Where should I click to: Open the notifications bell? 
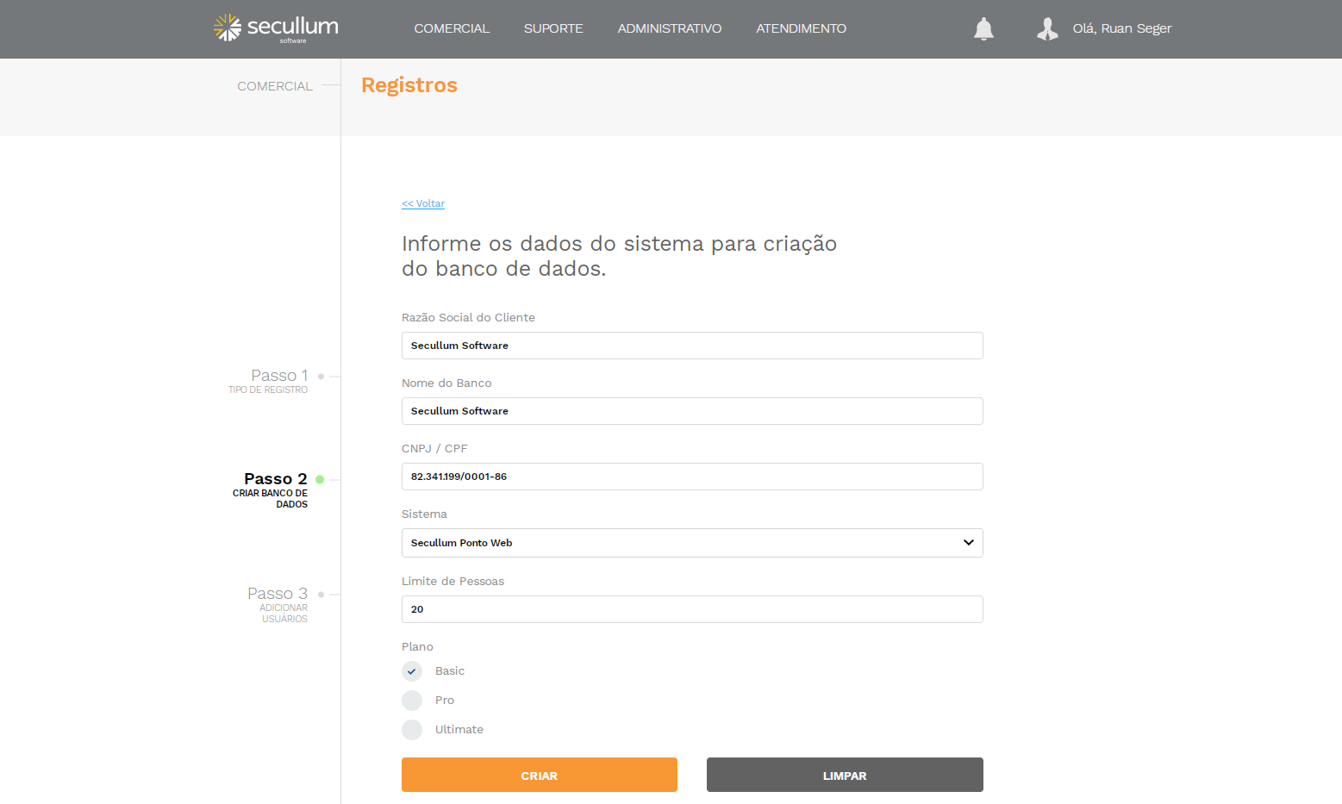983,29
